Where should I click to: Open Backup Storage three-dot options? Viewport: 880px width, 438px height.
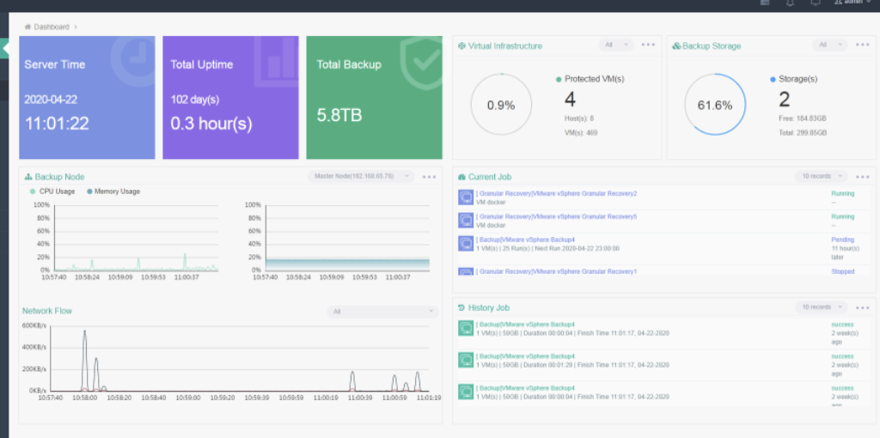(861, 45)
